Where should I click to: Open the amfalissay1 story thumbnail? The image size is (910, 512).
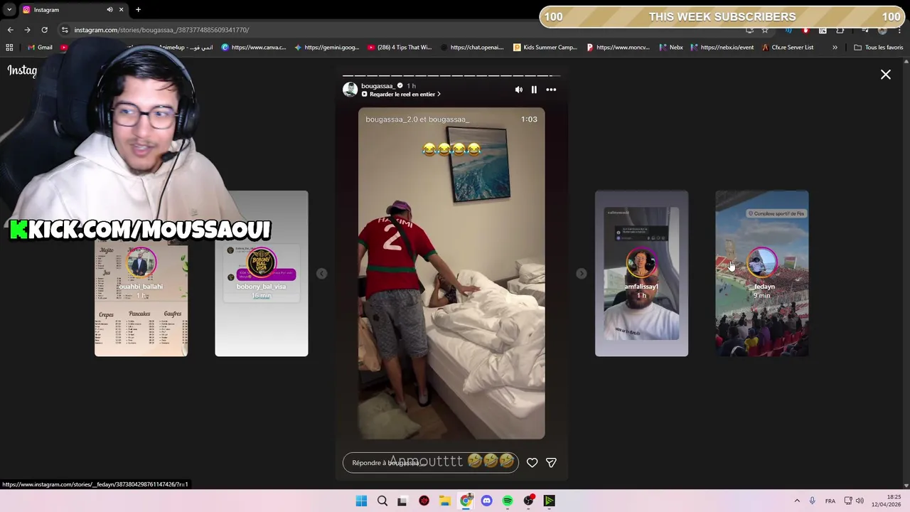(641, 273)
